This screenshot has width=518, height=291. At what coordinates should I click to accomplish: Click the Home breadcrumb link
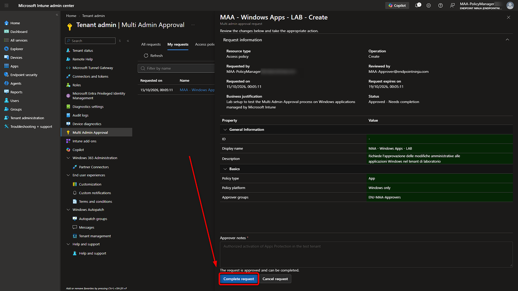tap(71, 16)
